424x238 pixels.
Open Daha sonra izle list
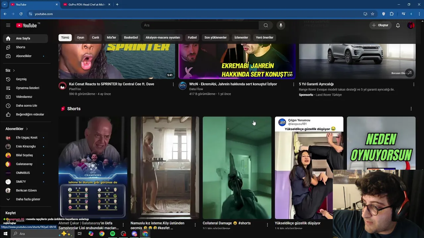point(25,106)
